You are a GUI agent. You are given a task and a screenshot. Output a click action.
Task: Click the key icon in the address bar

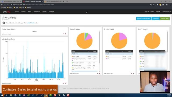pyautogui.click(x=151, y=5)
